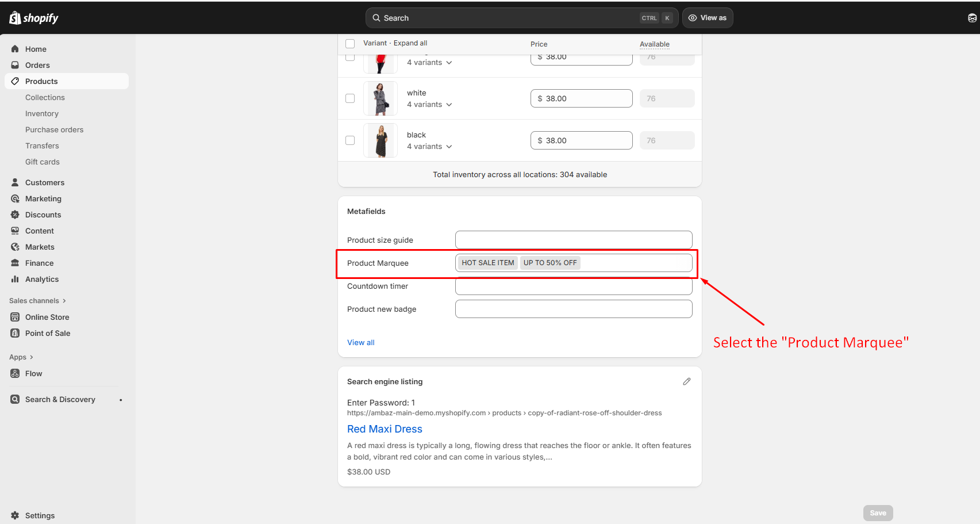The width and height of the screenshot is (980, 524).
Task: Click the white dress thumbnail
Action: point(380,98)
